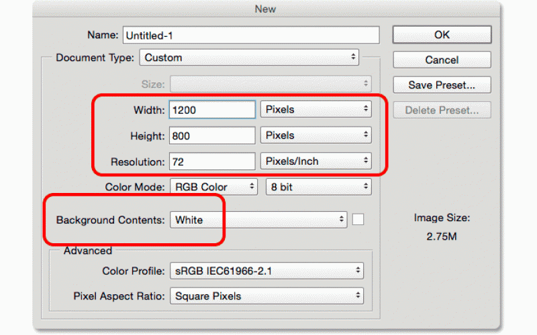Click the Height field showing 800
This screenshot has height=335, width=537.
click(212, 136)
